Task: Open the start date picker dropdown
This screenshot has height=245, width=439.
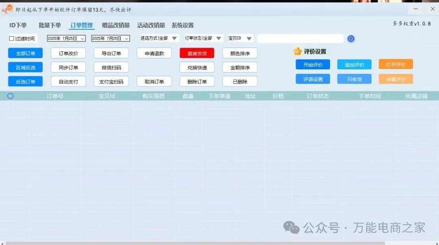Action: [83, 39]
